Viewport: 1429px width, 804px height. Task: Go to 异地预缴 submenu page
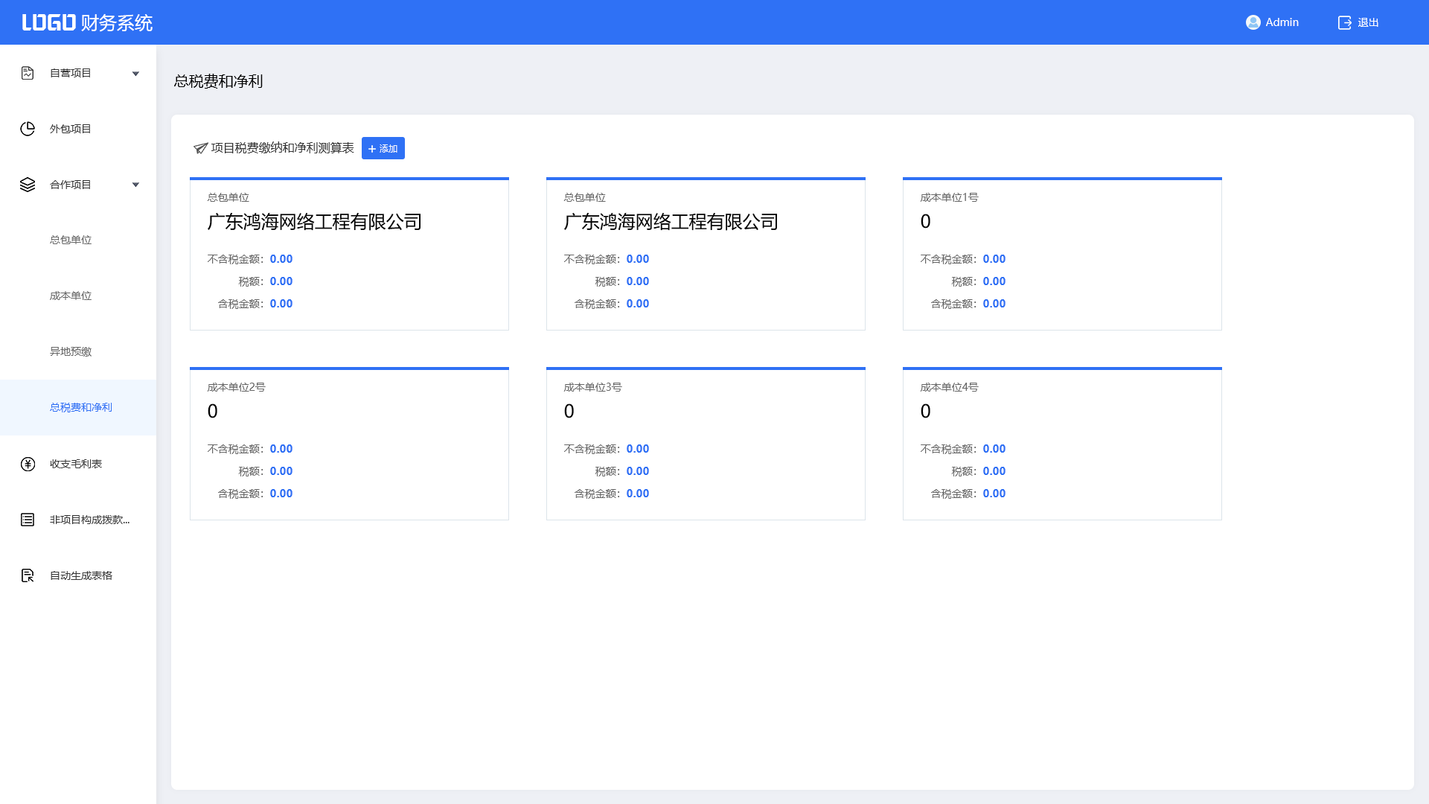pos(71,351)
